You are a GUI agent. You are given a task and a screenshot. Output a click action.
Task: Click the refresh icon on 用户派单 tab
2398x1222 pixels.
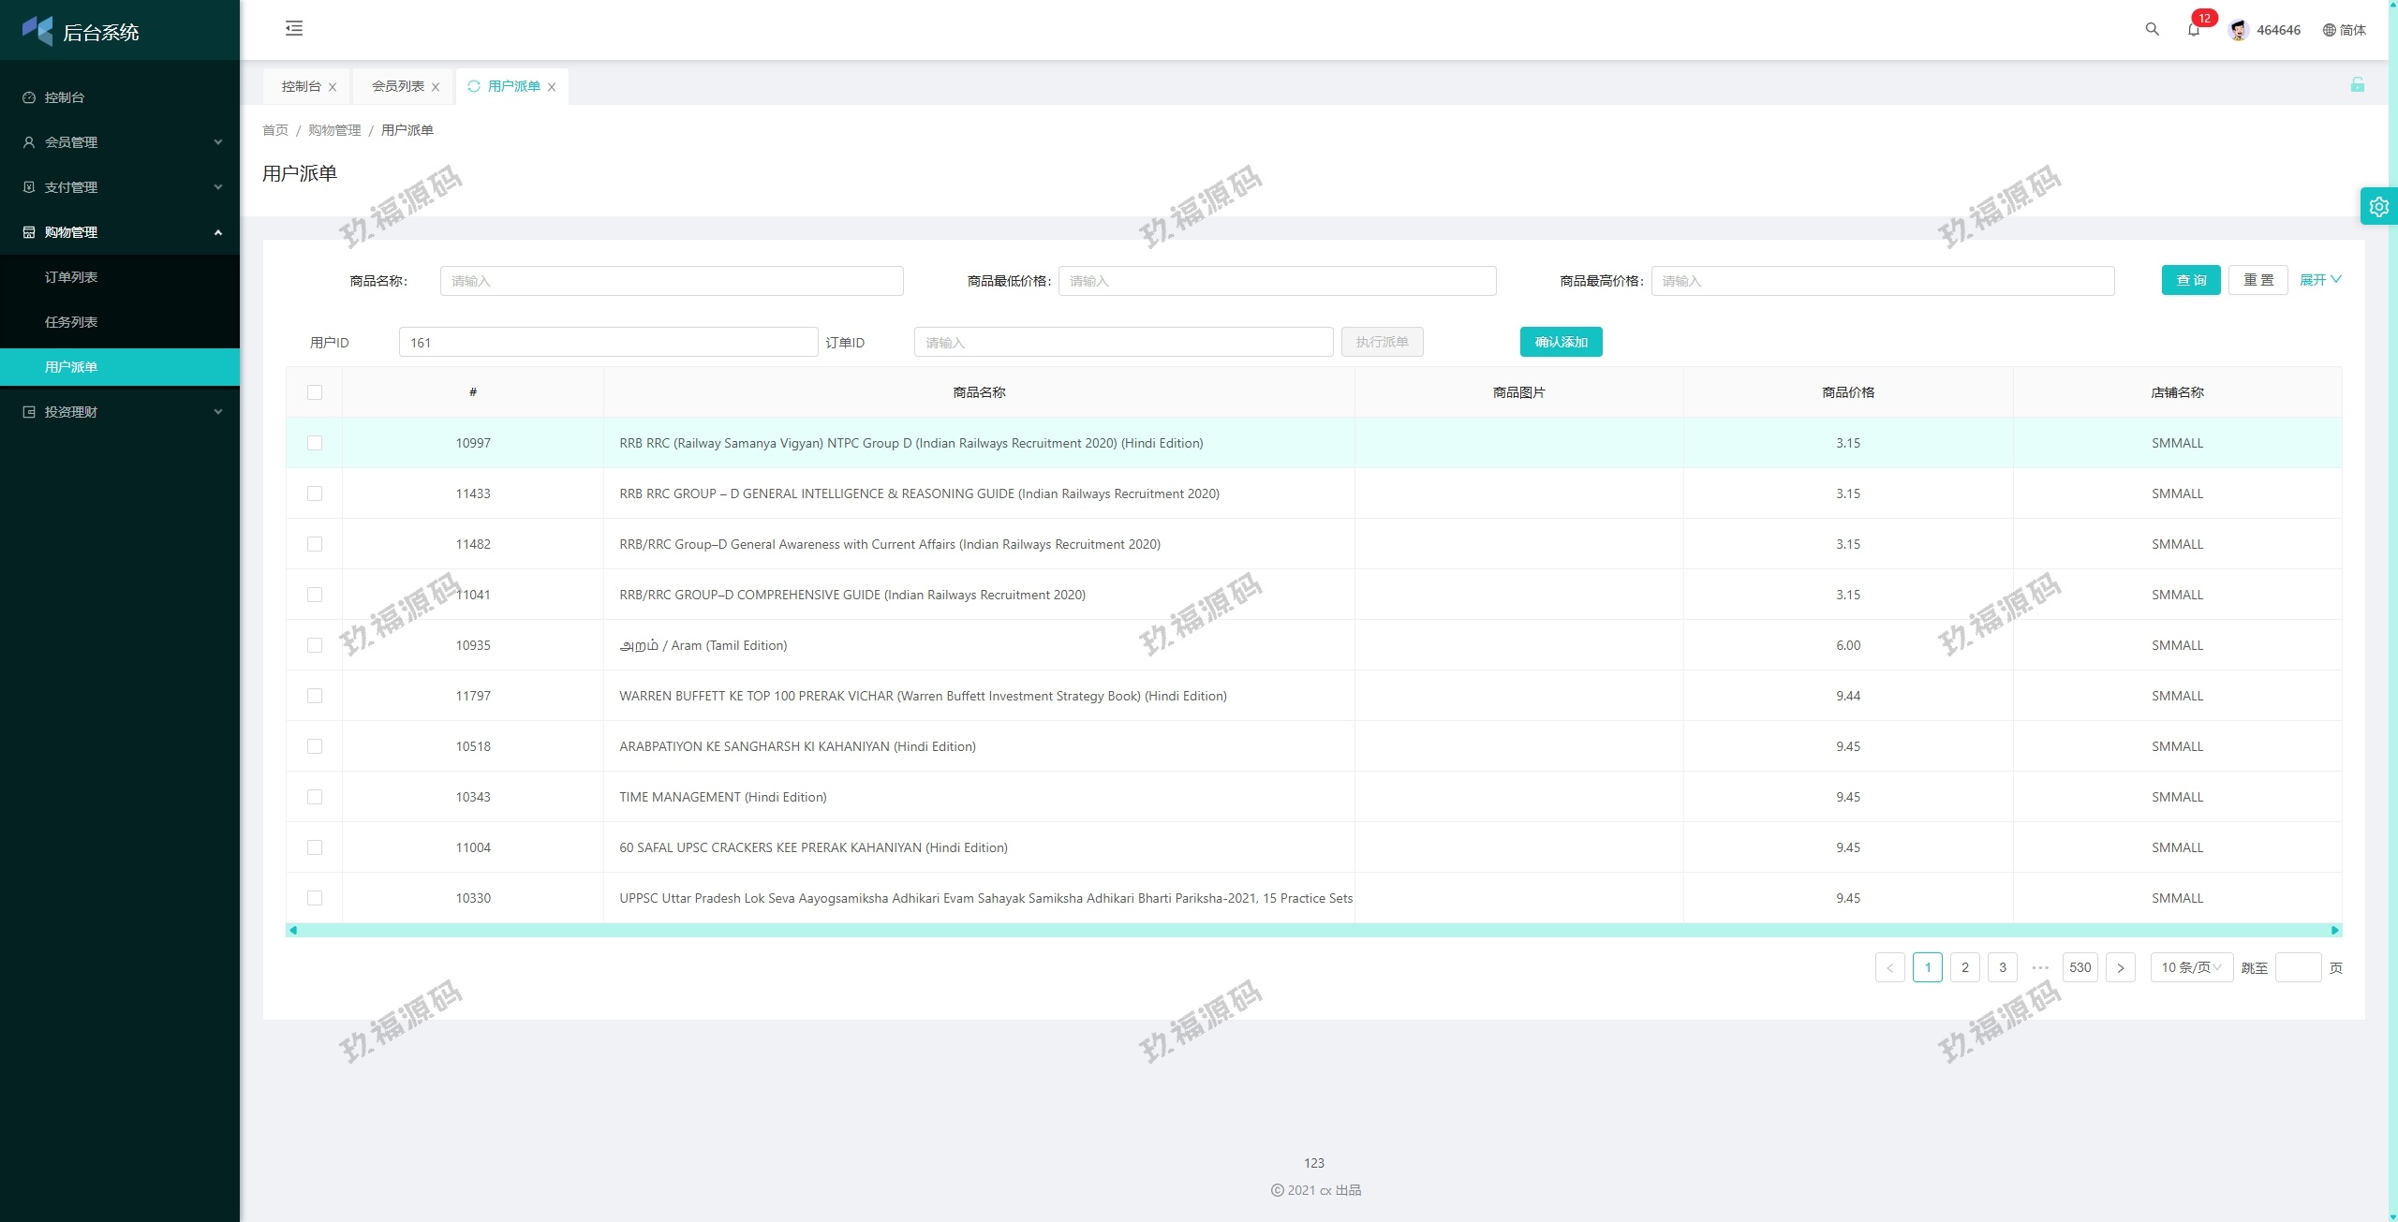[474, 86]
